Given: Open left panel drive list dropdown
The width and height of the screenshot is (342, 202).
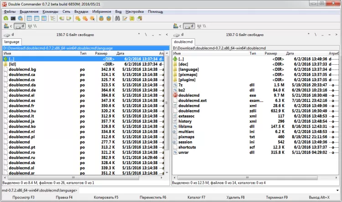Looking at the screenshot, I should coord(9,34).
